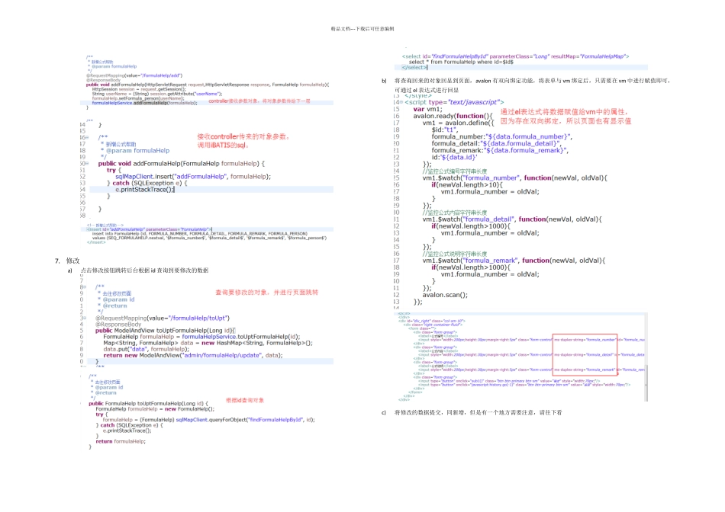Screen dimensions: 725x512
Task: Click the red note "查询要修改的对象，并进行页面跳转"
Action: click(267, 293)
